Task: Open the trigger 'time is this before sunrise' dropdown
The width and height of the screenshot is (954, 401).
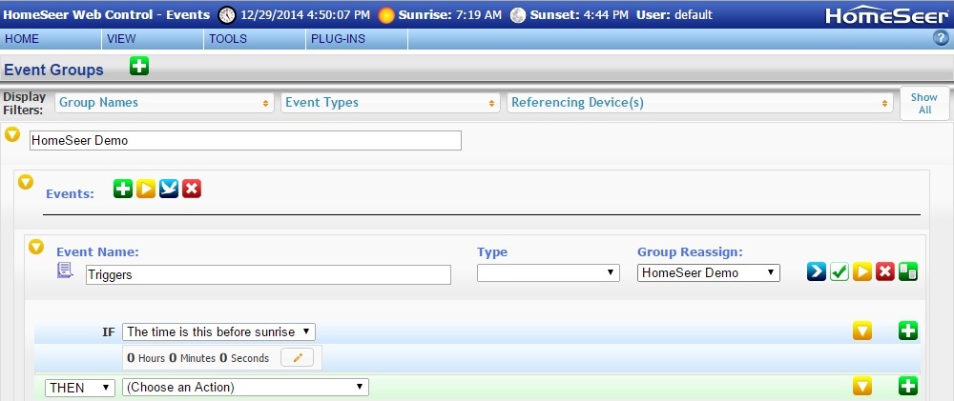Action: 218,331
